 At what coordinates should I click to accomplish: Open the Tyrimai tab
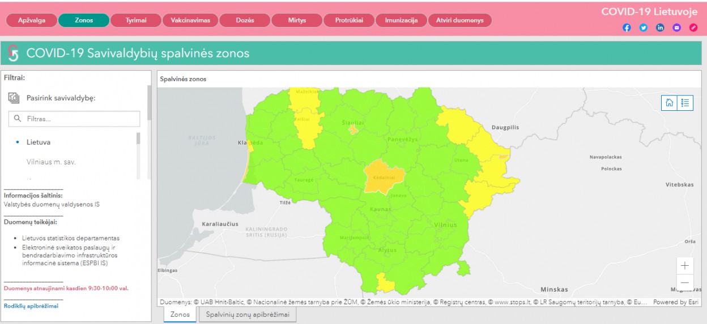coord(136,20)
